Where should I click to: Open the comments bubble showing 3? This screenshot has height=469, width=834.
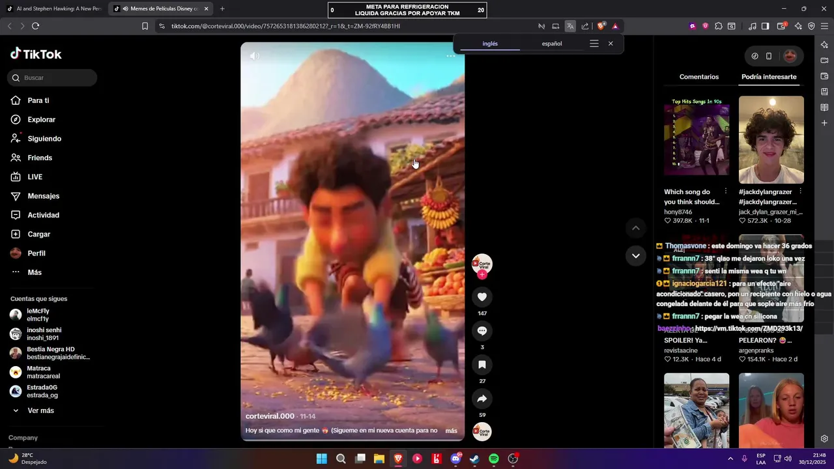pos(482,331)
